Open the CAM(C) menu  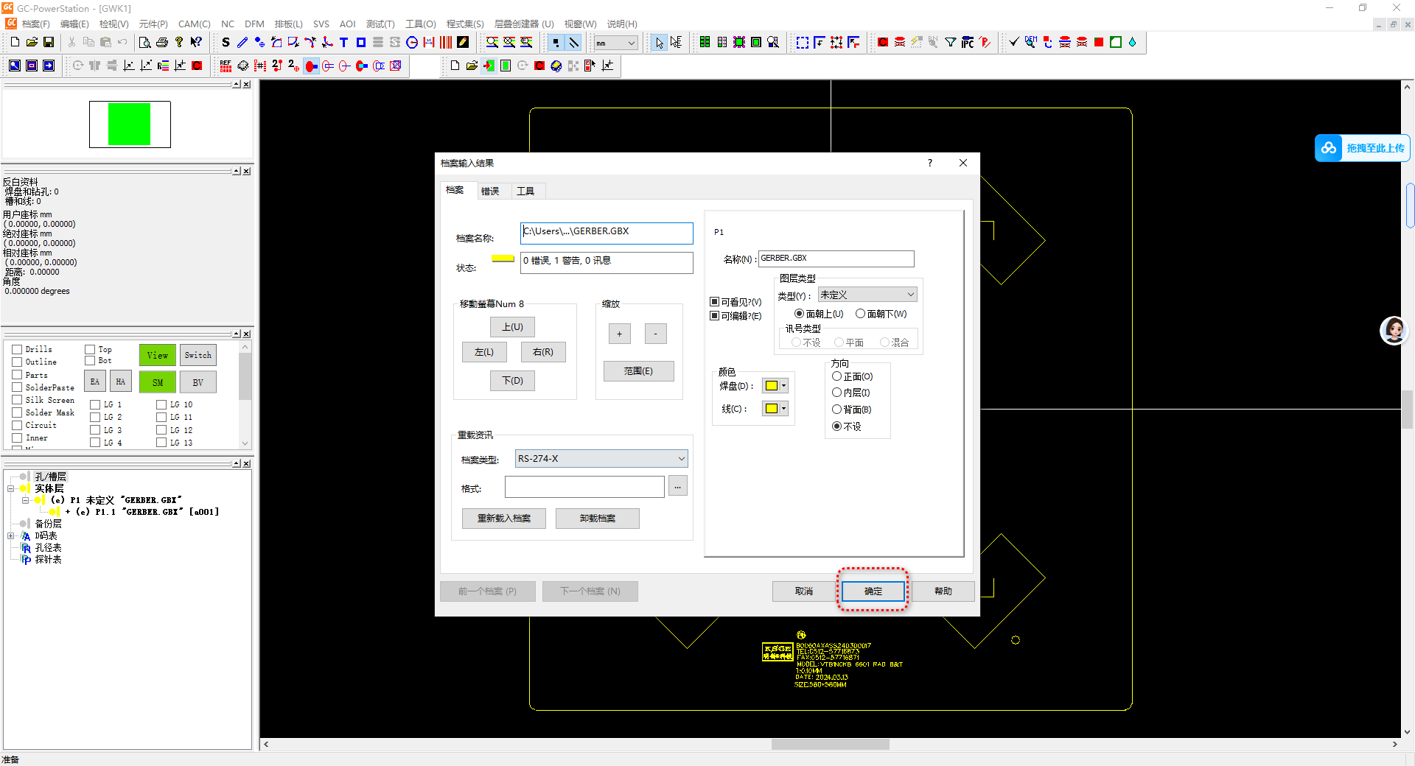coord(194,24)
